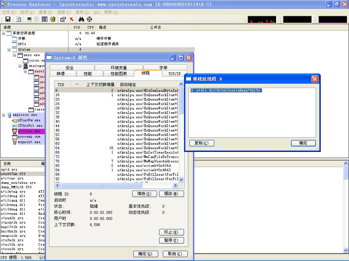
Task: Click the binoculars Find Handle icon
Action: point(81,19)
